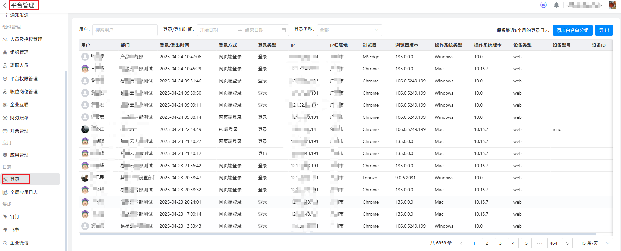This screenshot has width=621, height=251.
Task: Click the back arrow beside 平台管理
Action: (x=5, y=5)
